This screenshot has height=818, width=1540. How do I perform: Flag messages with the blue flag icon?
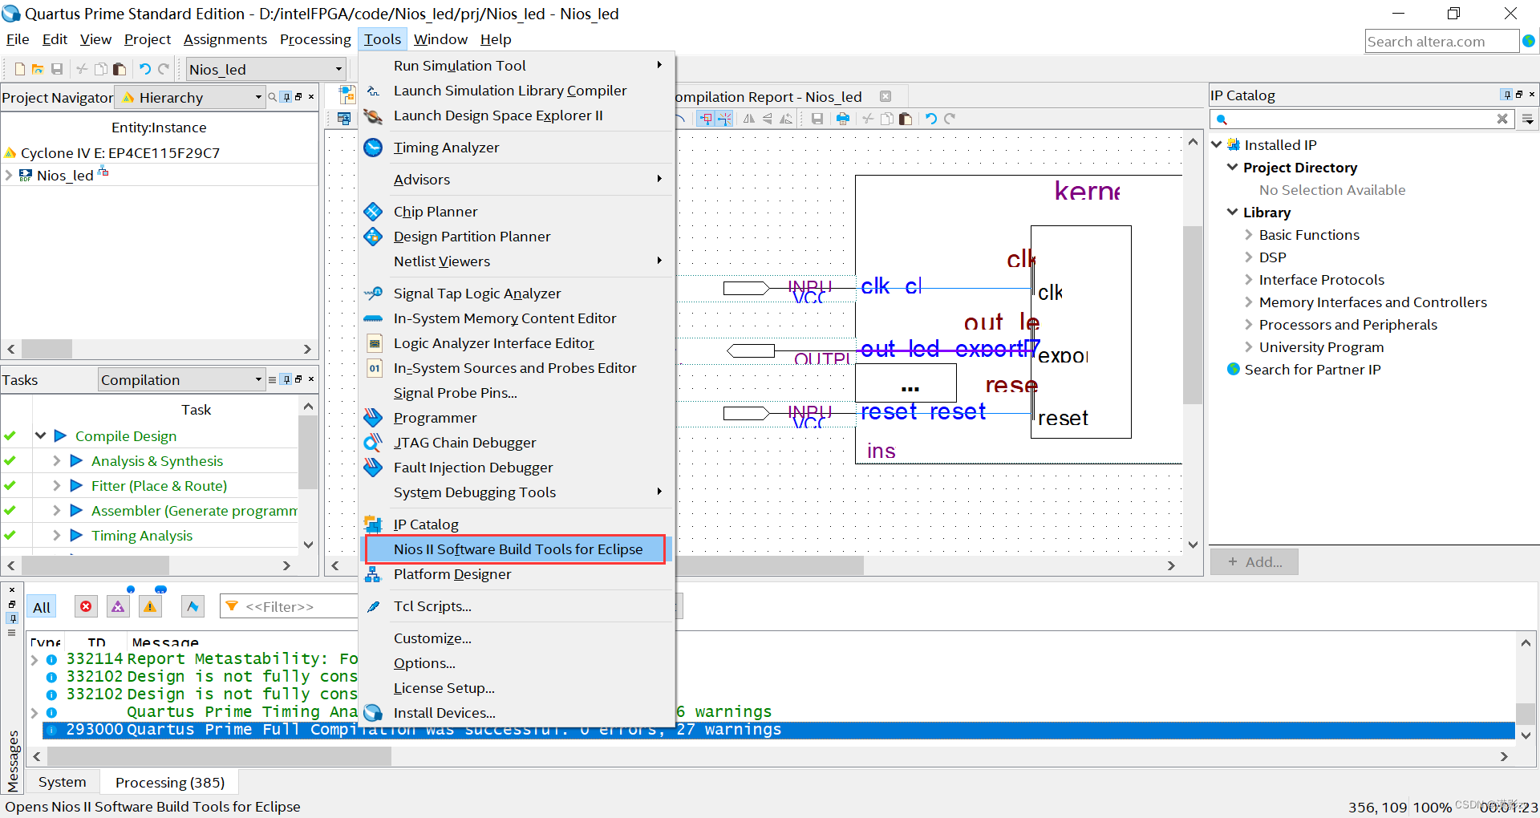192,606
